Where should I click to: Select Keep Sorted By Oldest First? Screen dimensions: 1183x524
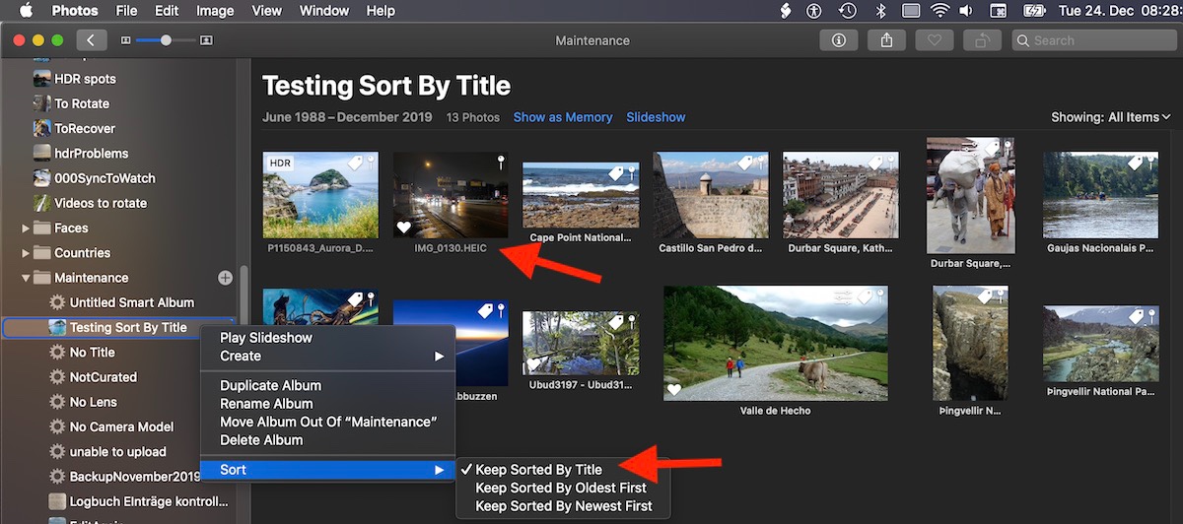[563, 488]
